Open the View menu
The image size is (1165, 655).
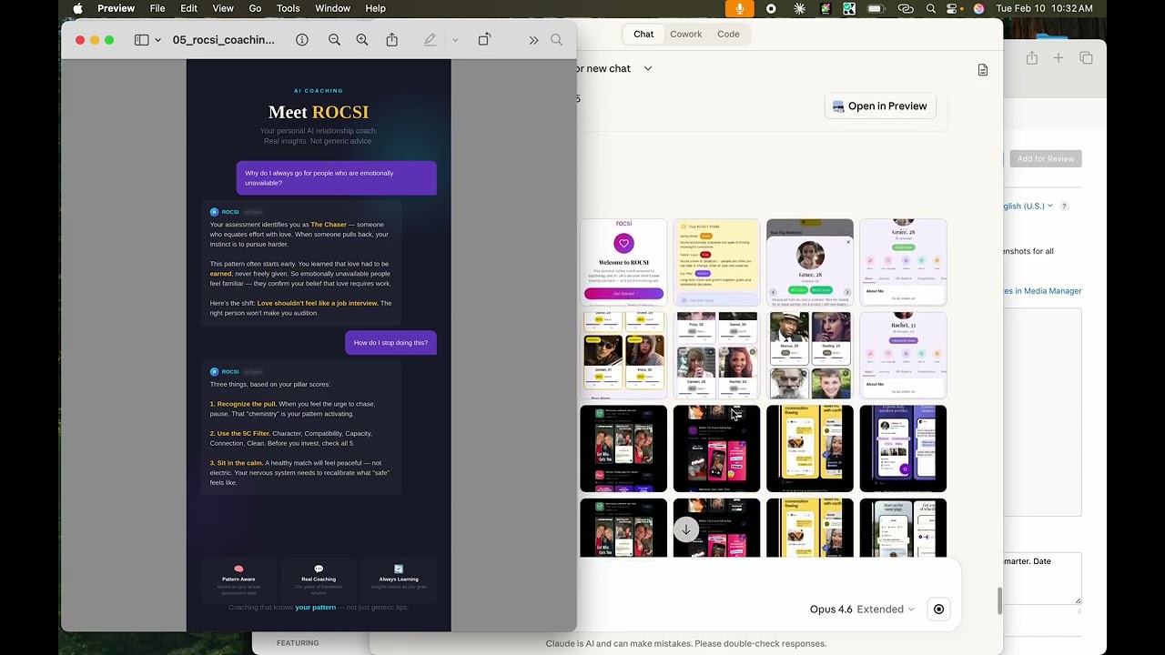[223, 8]
